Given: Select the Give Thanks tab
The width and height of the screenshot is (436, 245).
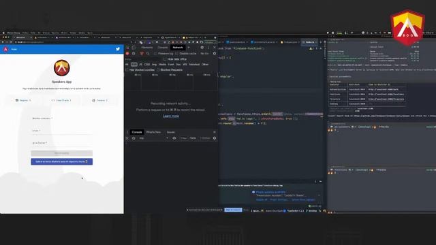Looking at the screenshot, I should click(61, 100).
